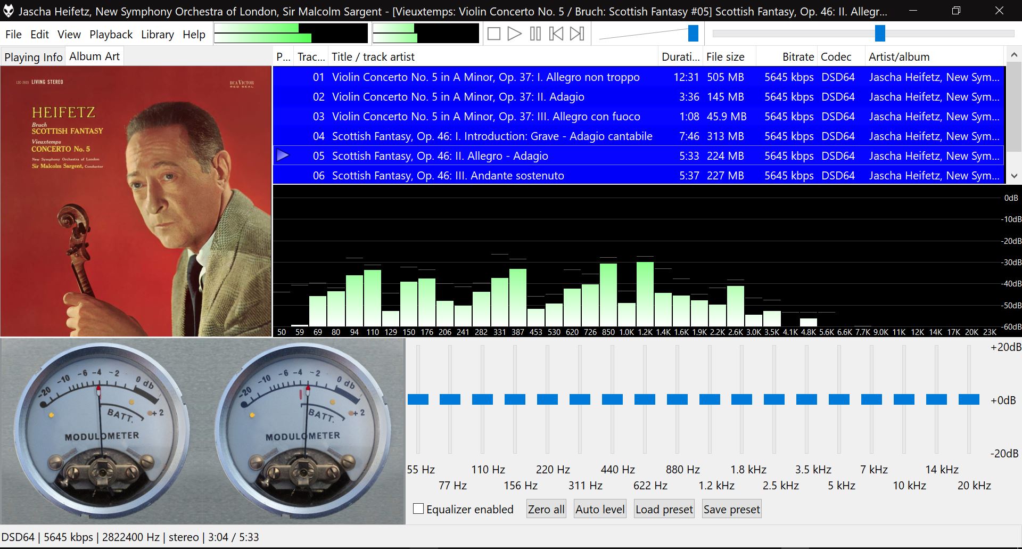Open the View menu
The width and height of the screenshot is (1022, 549).
pyautogui.click(x=69, y=35)
